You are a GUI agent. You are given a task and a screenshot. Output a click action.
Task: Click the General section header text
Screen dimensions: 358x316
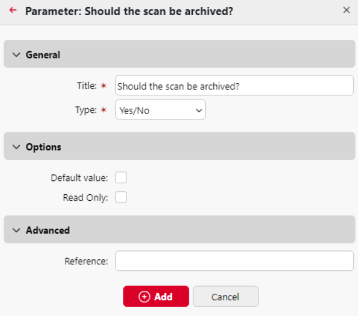pyautogui.click(x=43, y=54)
